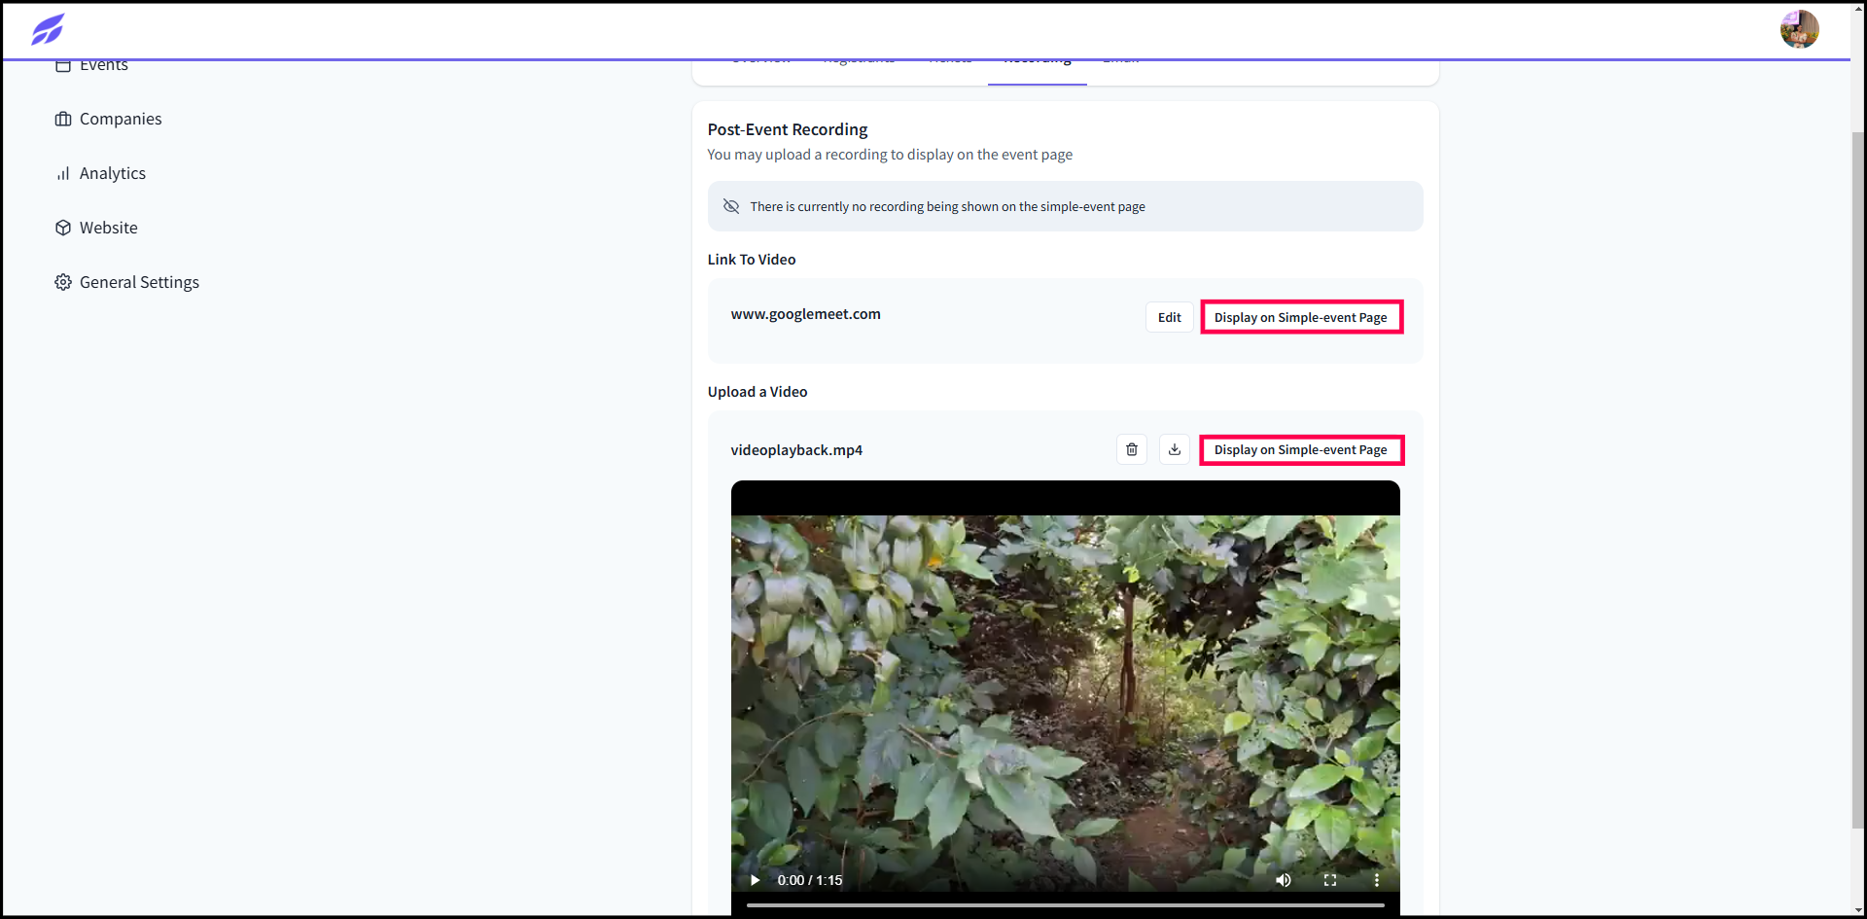This screenshot has height=919, width=1867.
Task: Edit the www.googlemeet.com video link
Action: tap(1169, 317)
